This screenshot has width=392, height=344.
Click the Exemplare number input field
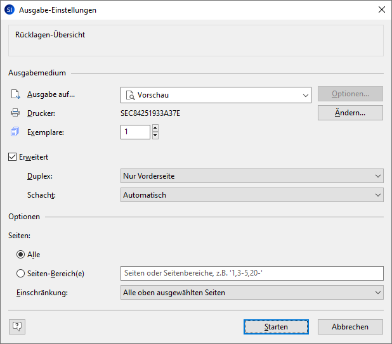(135, 132)
